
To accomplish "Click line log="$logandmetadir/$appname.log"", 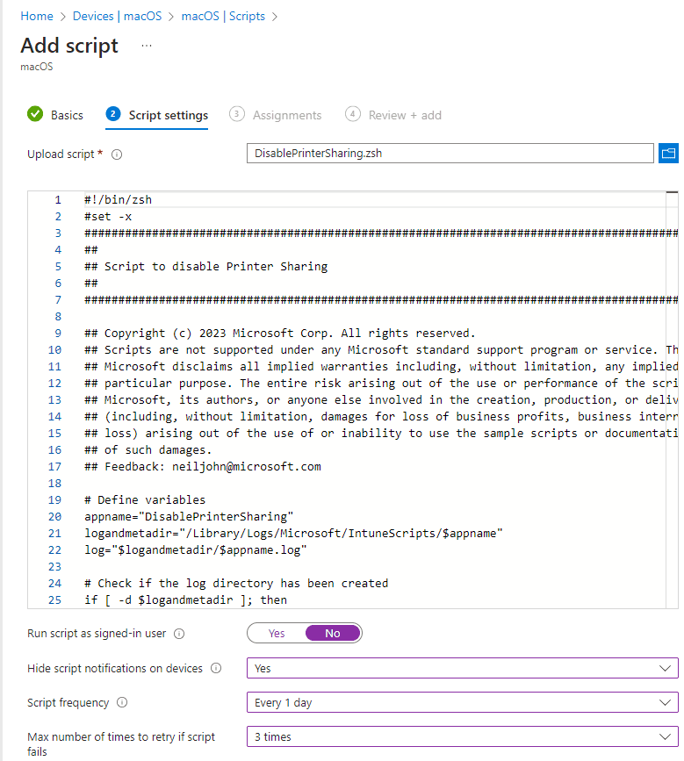I will pyautogui.click(x=196, y=550).
